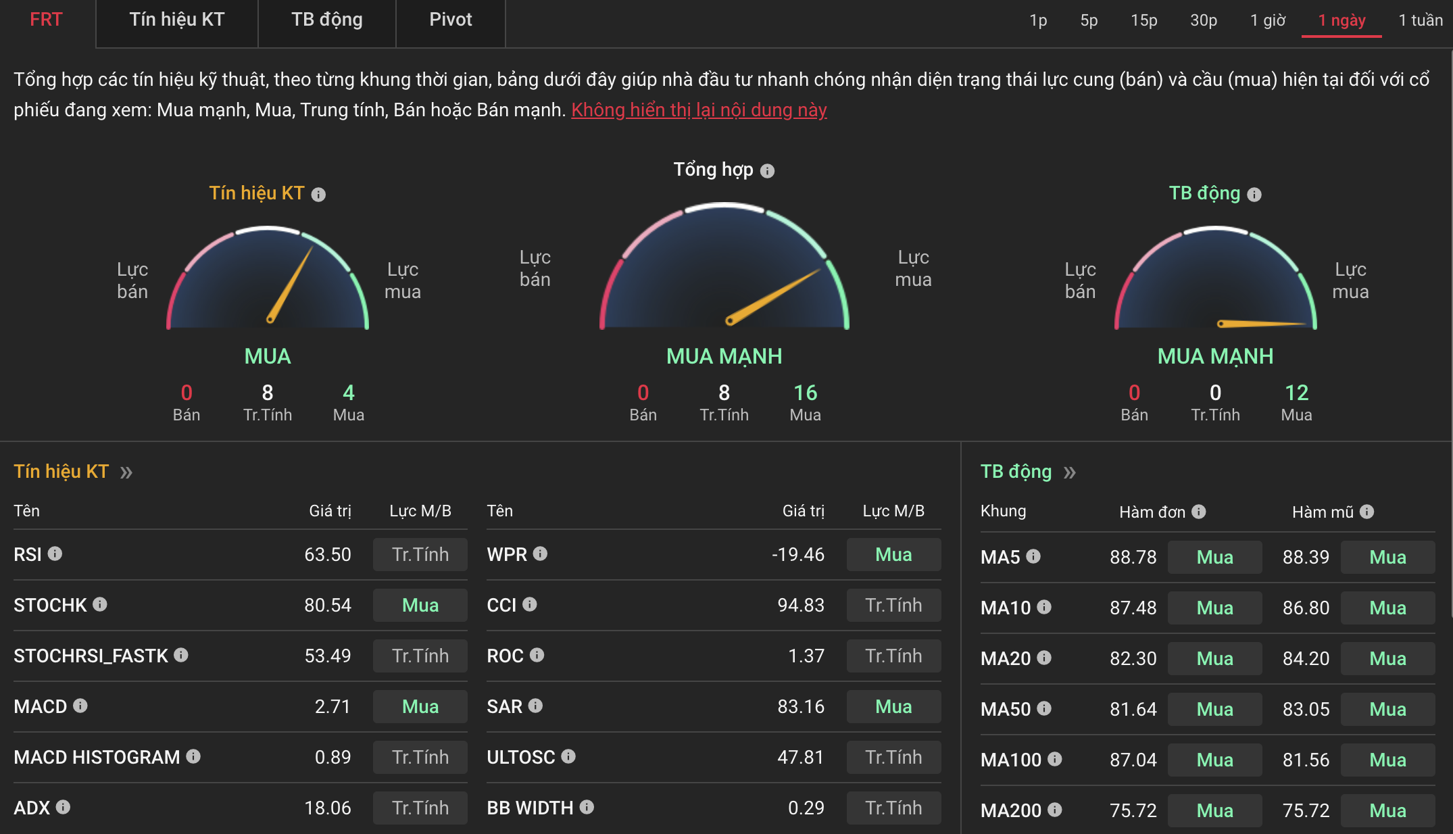Screen dimensions: 1453x834
Task: Select the 1 giờ timeframe
Action: click(x=1268, y=20)
